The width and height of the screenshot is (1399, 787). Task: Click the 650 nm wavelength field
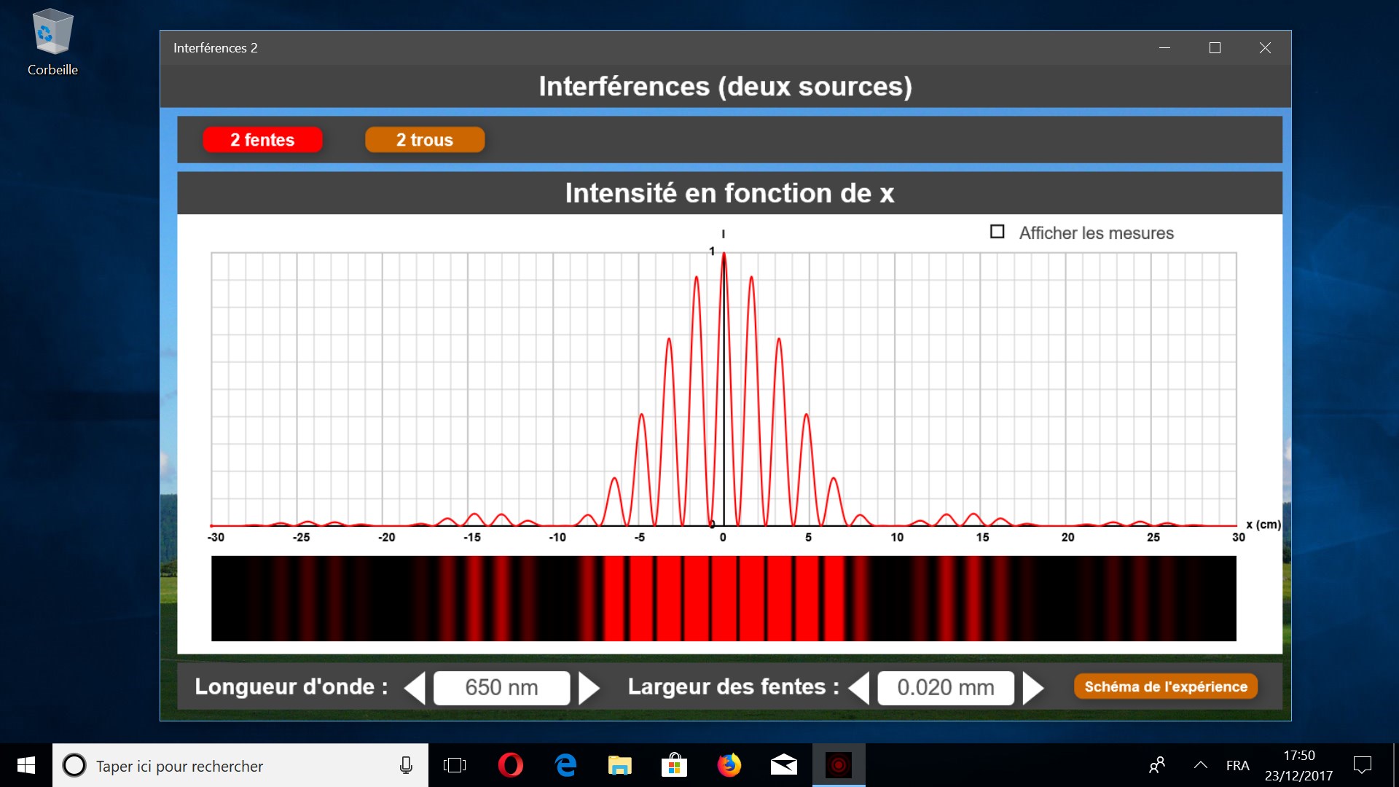(x=501, y=688)
